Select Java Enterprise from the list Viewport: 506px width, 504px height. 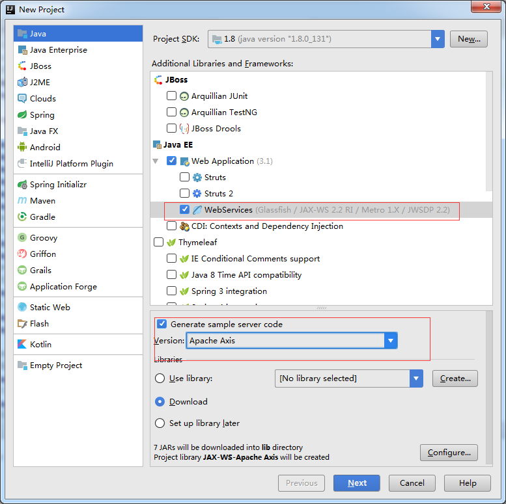78,50
